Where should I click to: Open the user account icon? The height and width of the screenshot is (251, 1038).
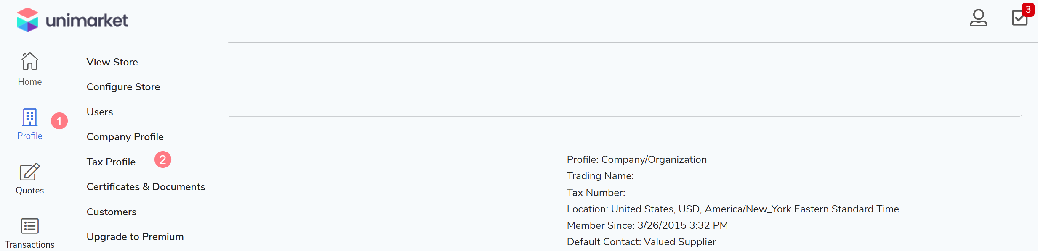pyautogui.click(x=978, y=18)
